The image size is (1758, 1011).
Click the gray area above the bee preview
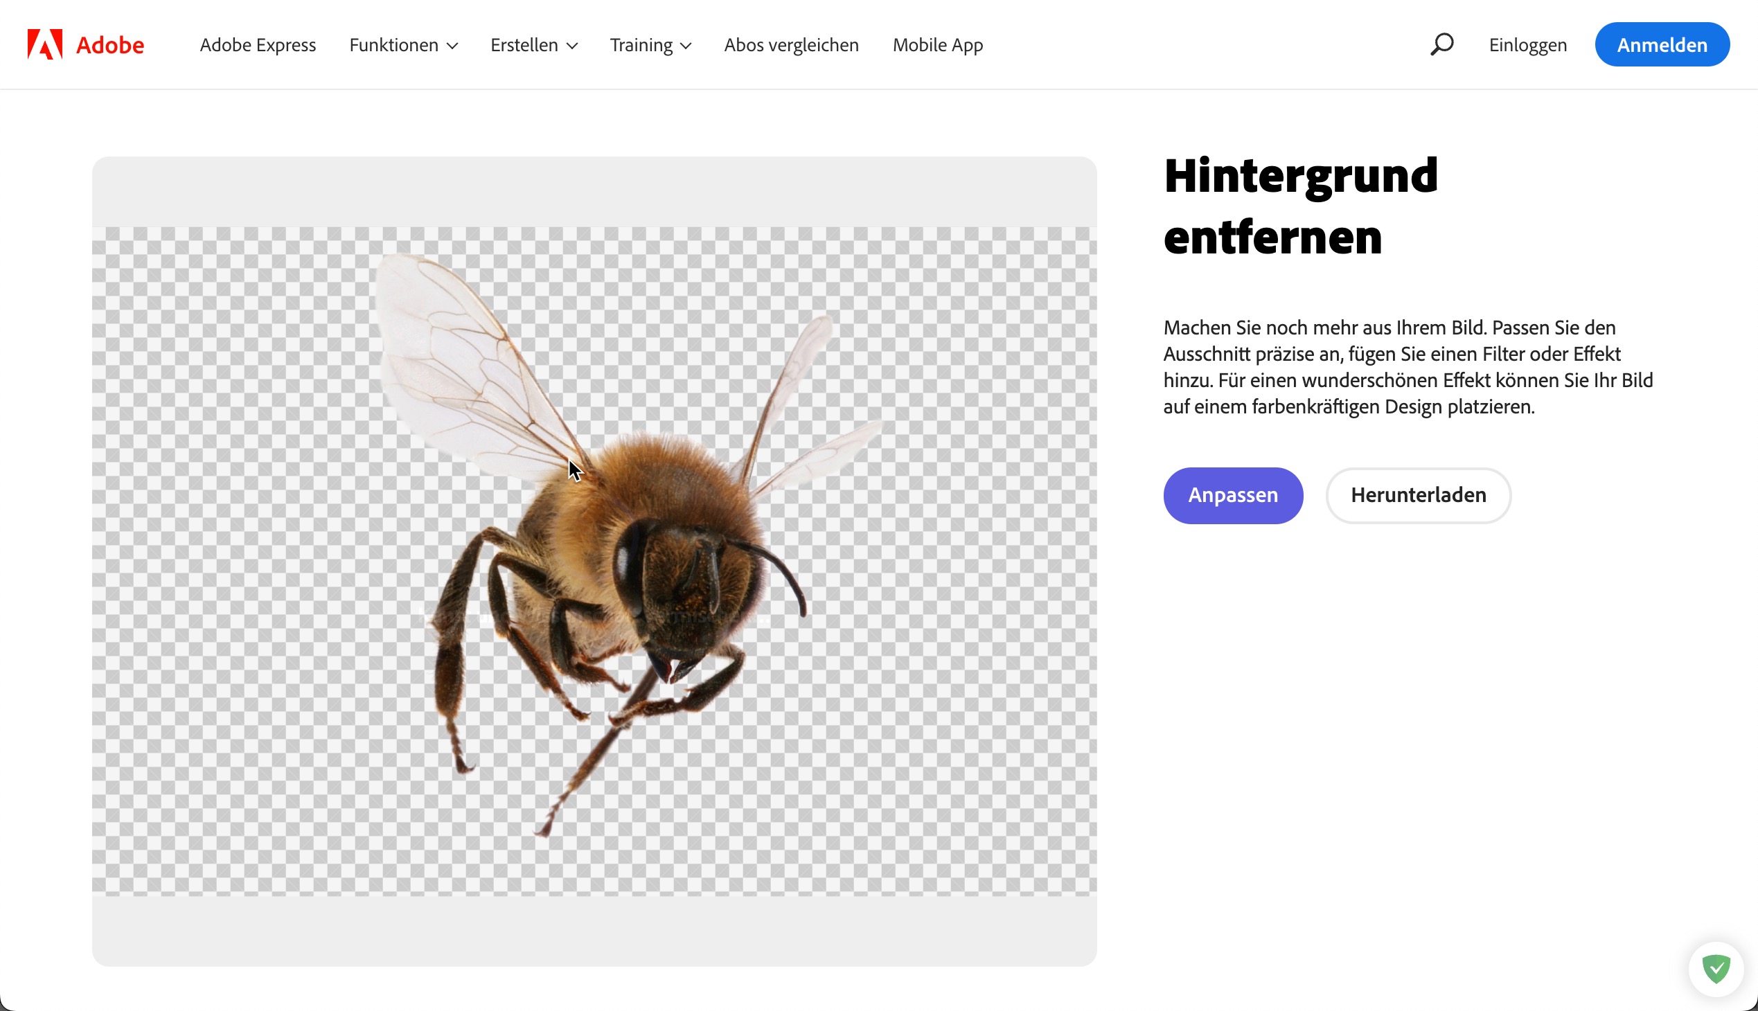click(x=594, y=191)
